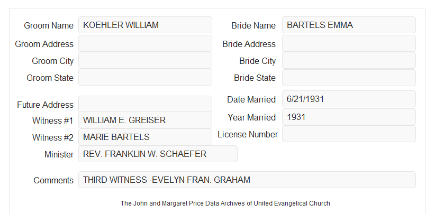
Task: Focus the empty Groom Address field
Action: pos(145,43)
